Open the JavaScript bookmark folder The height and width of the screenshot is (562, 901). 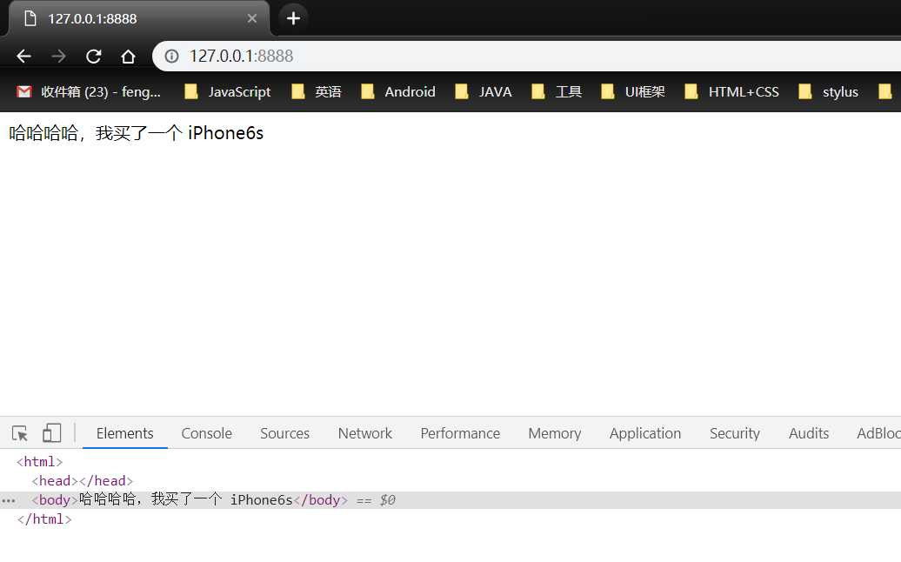[x=227, y=92]
